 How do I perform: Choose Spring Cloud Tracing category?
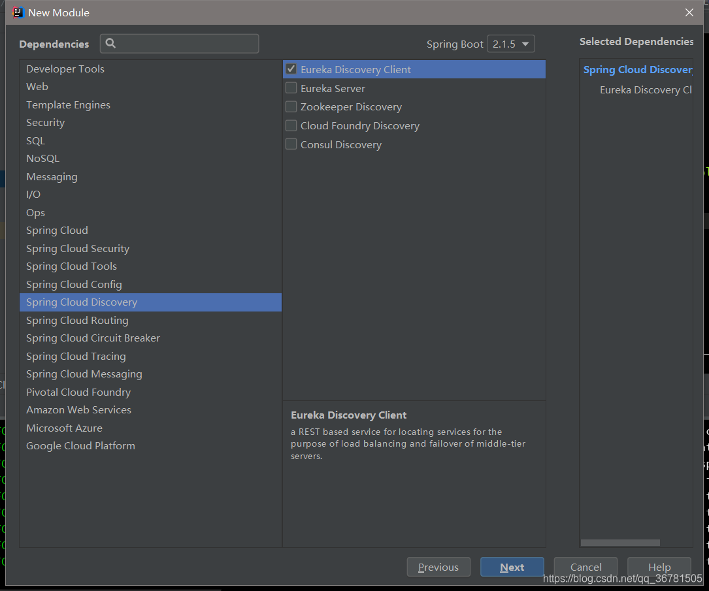pyautogui.click(x=150, y=357)
